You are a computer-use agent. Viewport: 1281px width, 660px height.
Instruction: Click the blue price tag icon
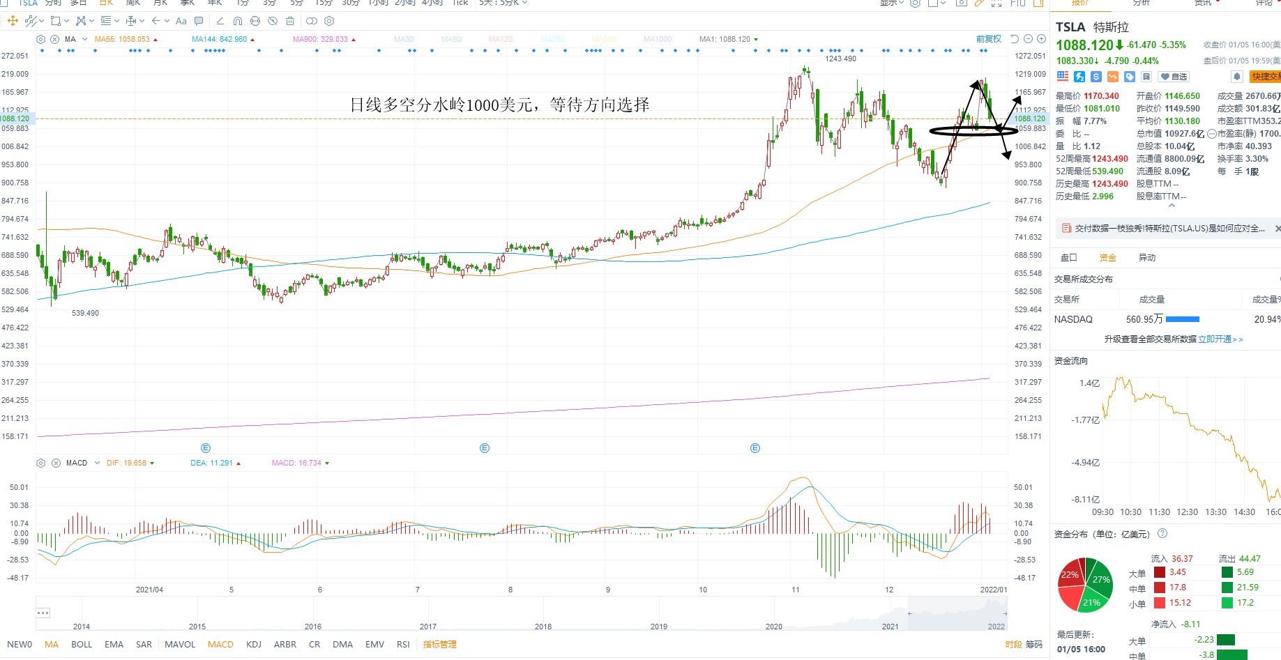pos(1130,77)
